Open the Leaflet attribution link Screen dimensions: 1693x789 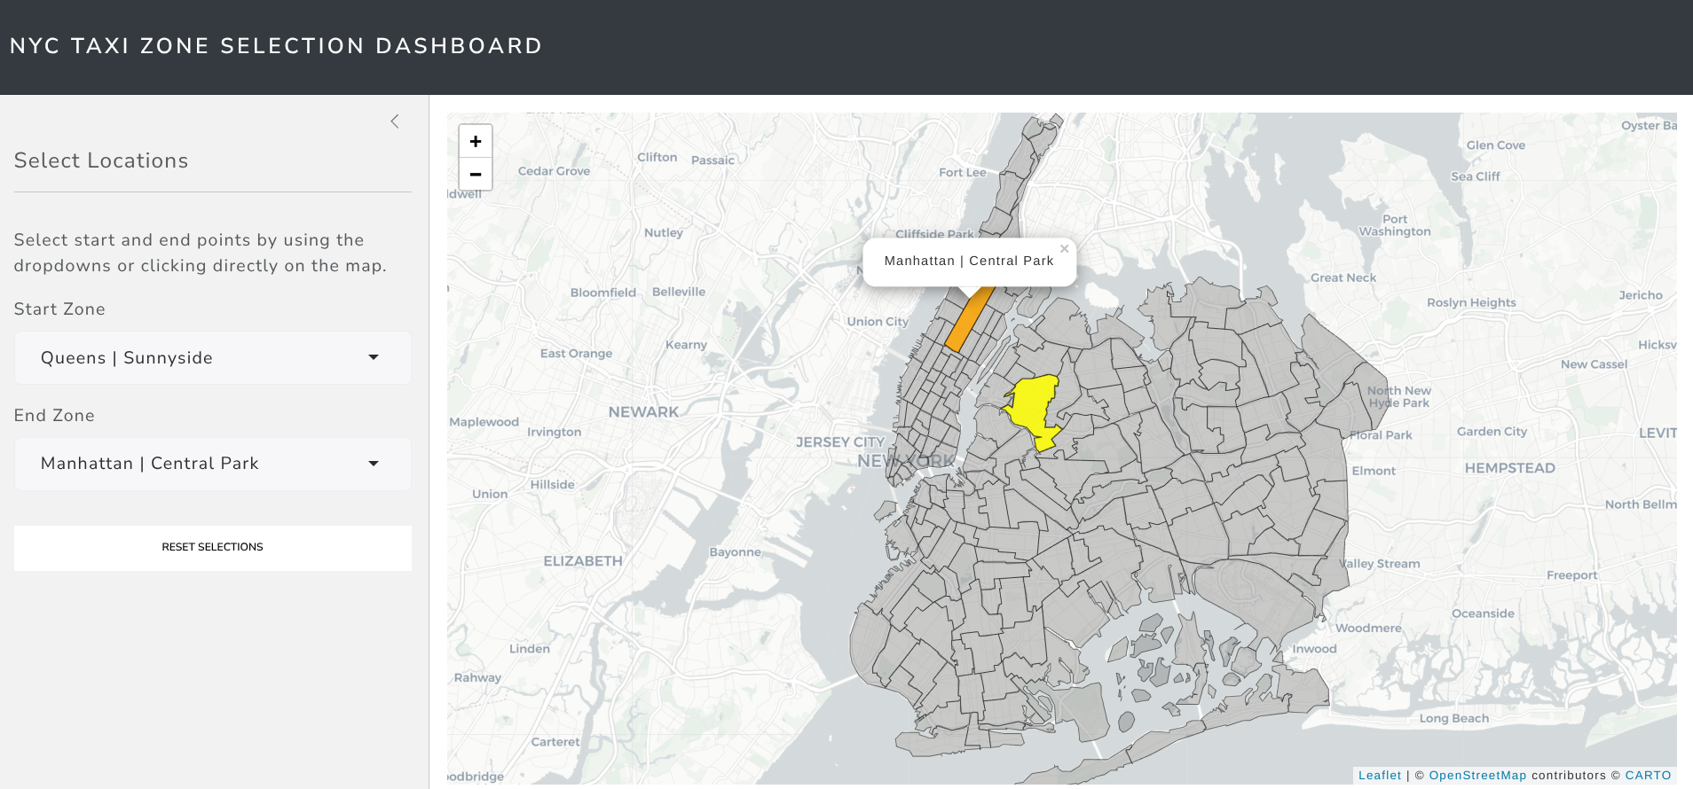pyautogui.click(x=1379, y=775)
